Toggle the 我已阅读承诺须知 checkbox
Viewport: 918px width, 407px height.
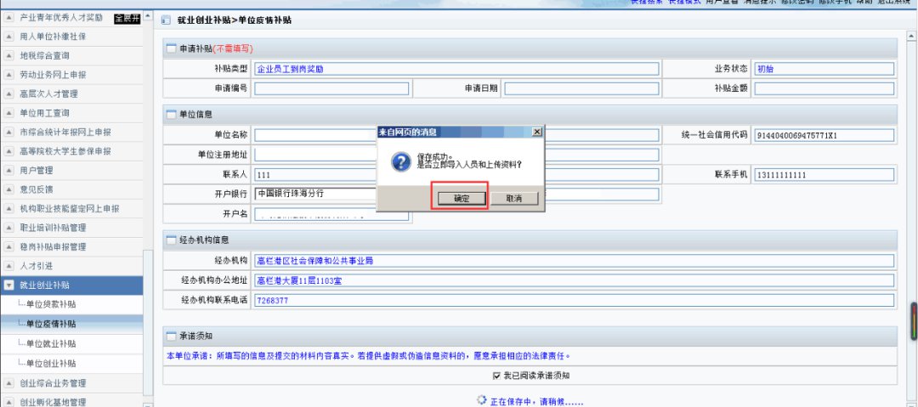(x=497, y=375)
